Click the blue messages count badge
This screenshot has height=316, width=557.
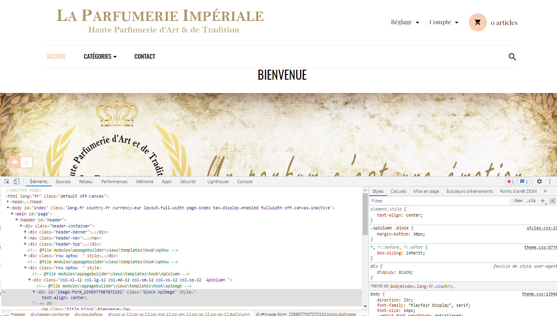[524, 182]
